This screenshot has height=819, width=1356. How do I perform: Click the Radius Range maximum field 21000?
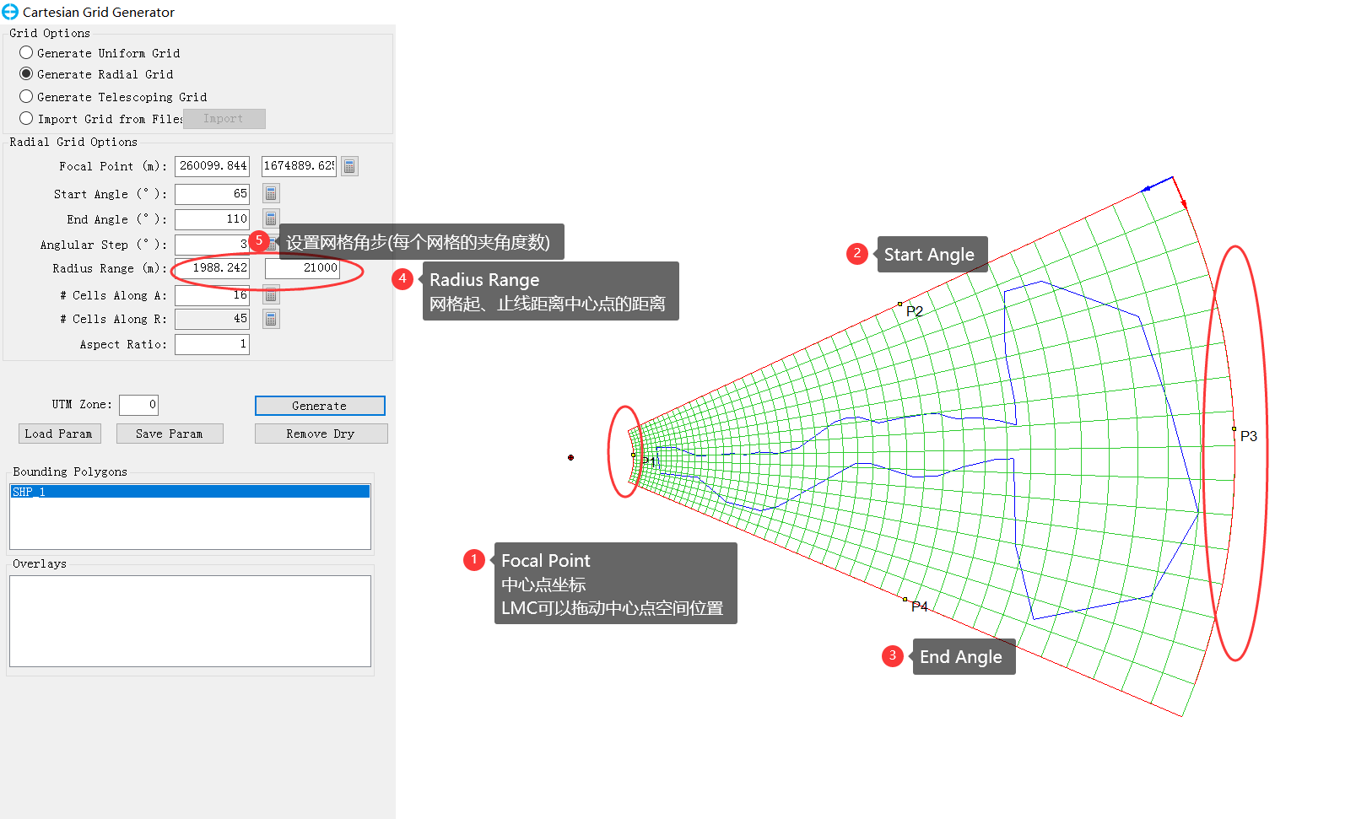click(302, 268)
